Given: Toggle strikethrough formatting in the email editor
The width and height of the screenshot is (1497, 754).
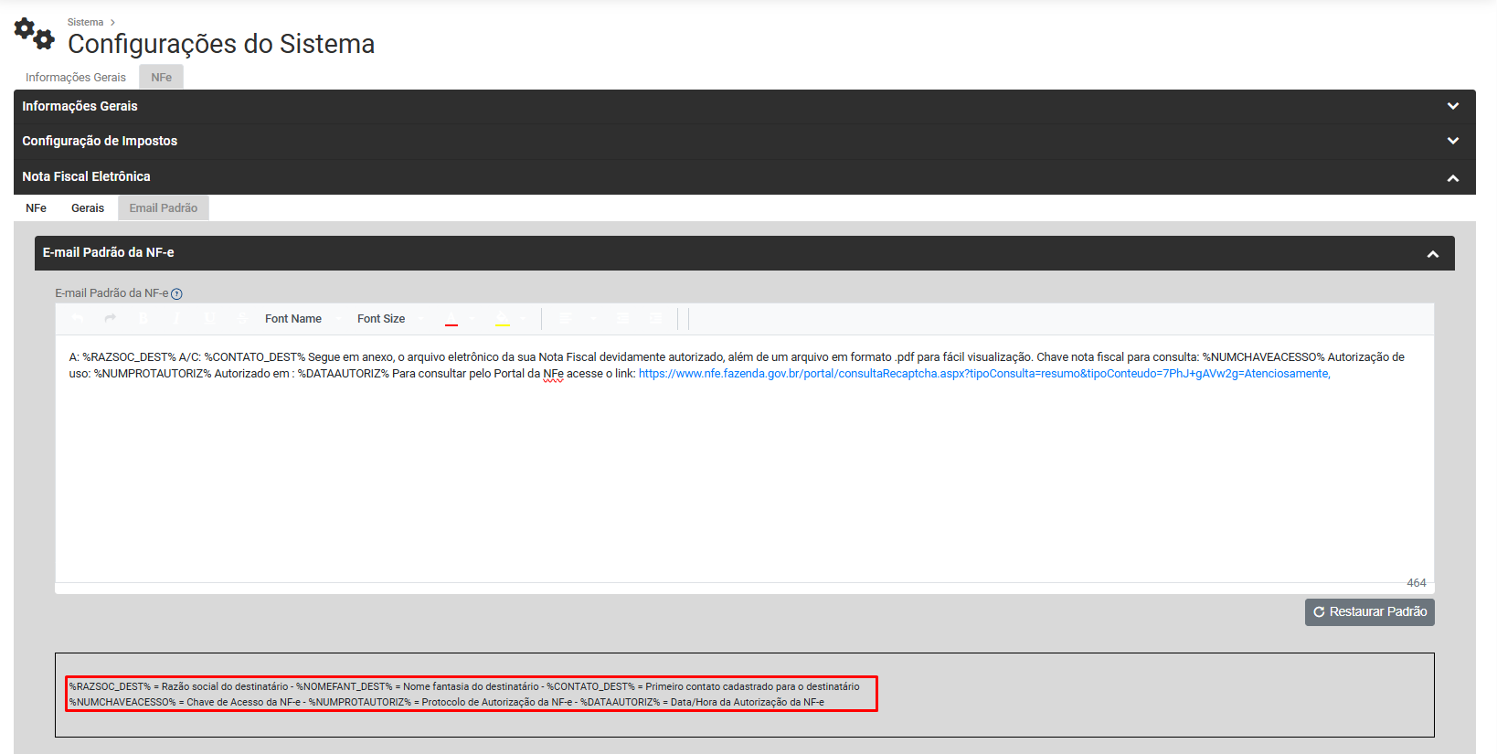Looking at the screenshot, I should coord(242,319).
